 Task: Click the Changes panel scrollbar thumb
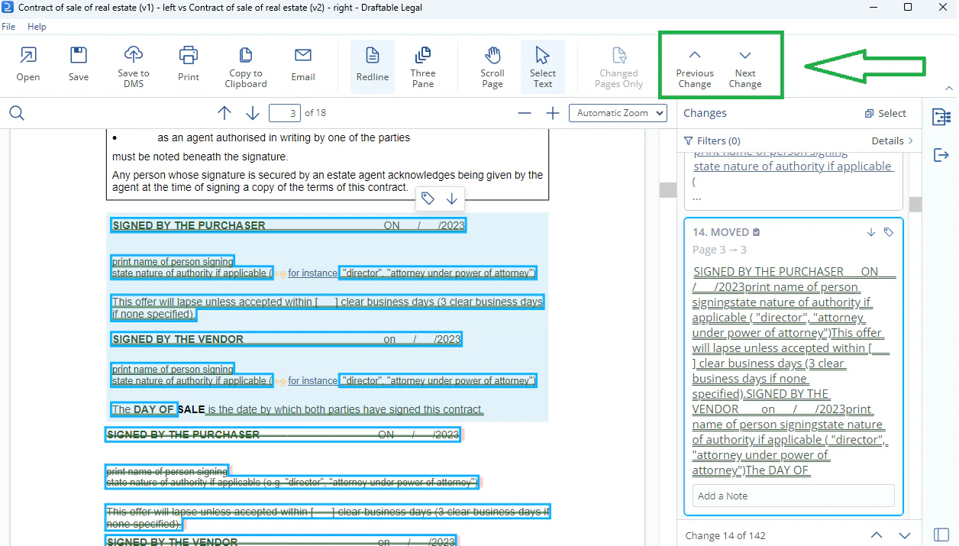915,204
